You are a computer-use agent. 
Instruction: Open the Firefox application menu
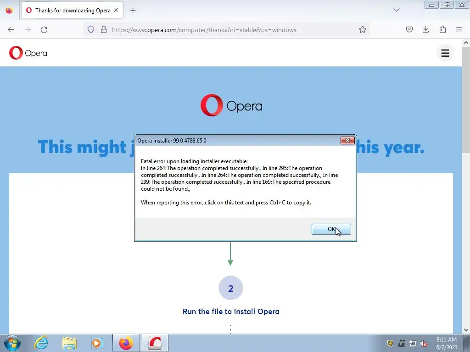tap(459, 29)
